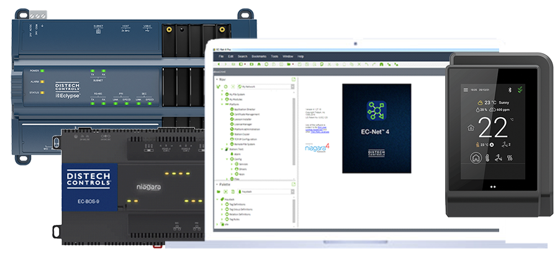
Task: Select Application Director in Nav tree
Action: click(245, 110)
